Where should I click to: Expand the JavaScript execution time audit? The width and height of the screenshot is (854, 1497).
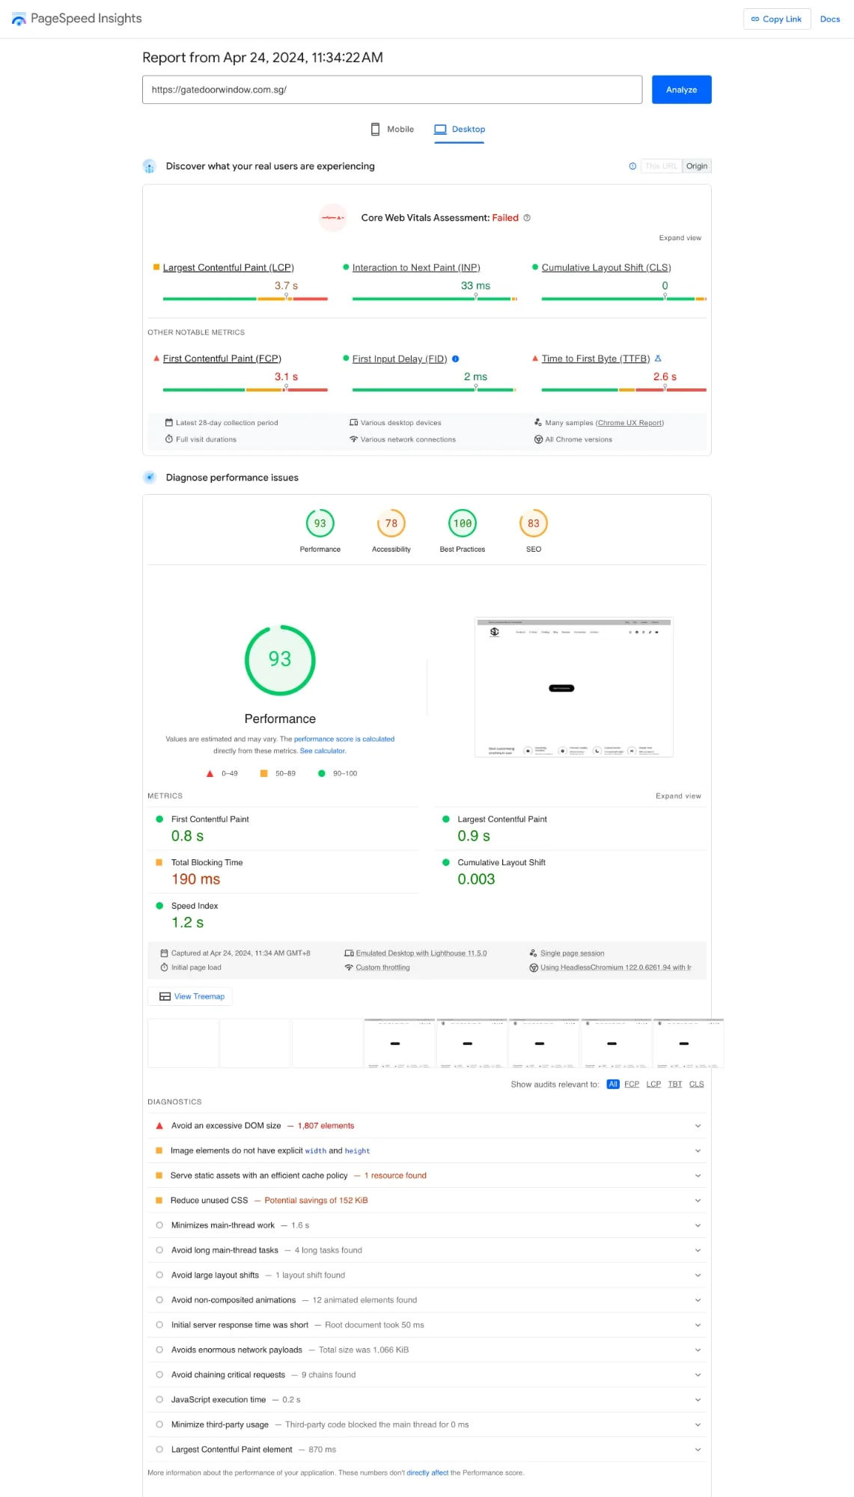click(x=698, y=1400)
